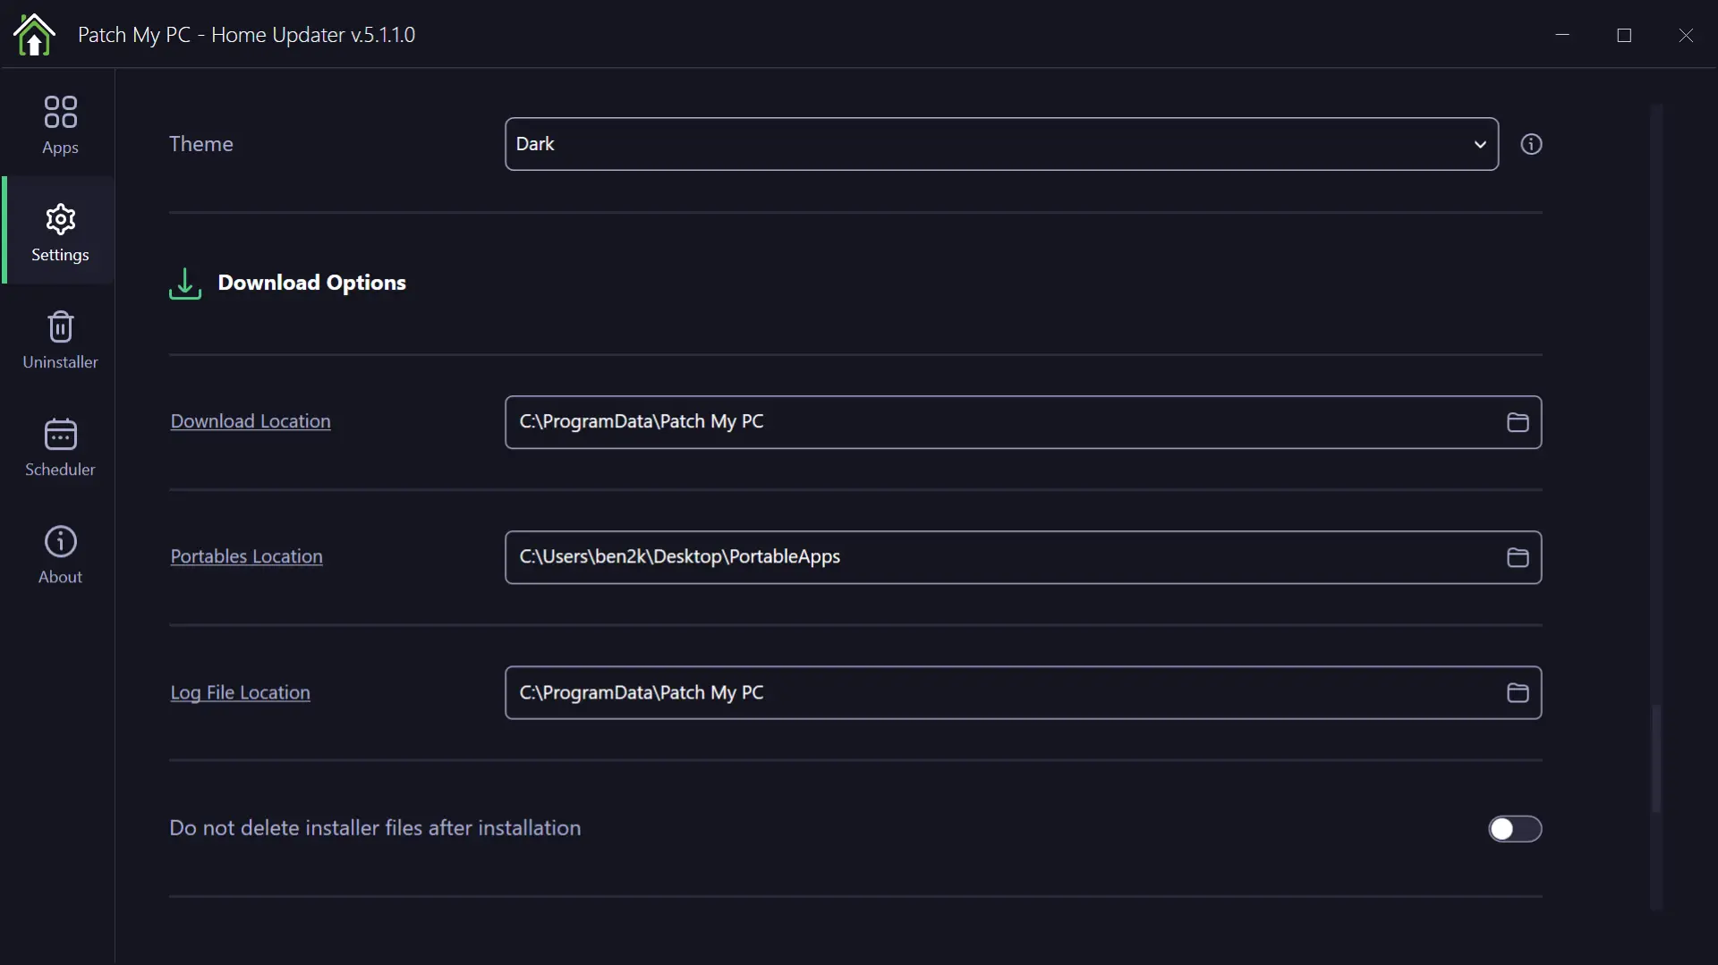Viewport: 1718px width, 965px height.
Task: Click the settings vertical scrollbar thumb
Action: pos(1656,759)
